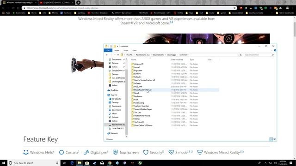Click the Cortana circle icon

tap(62, 152)
